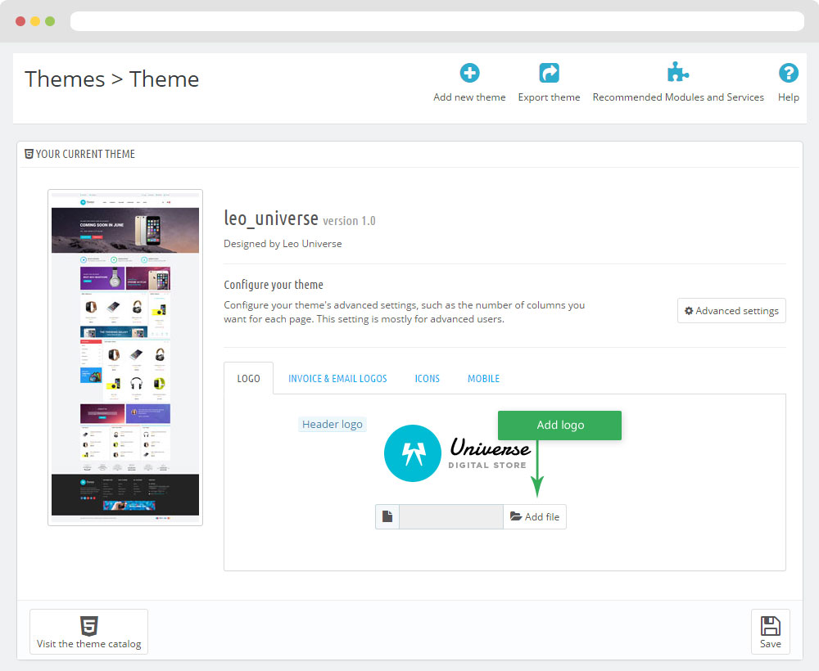Switch to the Mobile tab

coord(483,378)
